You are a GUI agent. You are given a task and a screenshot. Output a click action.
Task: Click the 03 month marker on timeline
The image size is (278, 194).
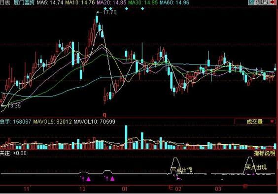coord(218,189)
